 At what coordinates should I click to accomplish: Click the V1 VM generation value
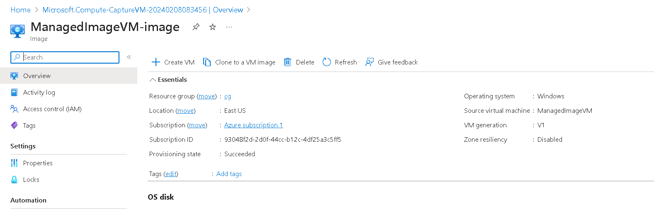pos(541,125)
